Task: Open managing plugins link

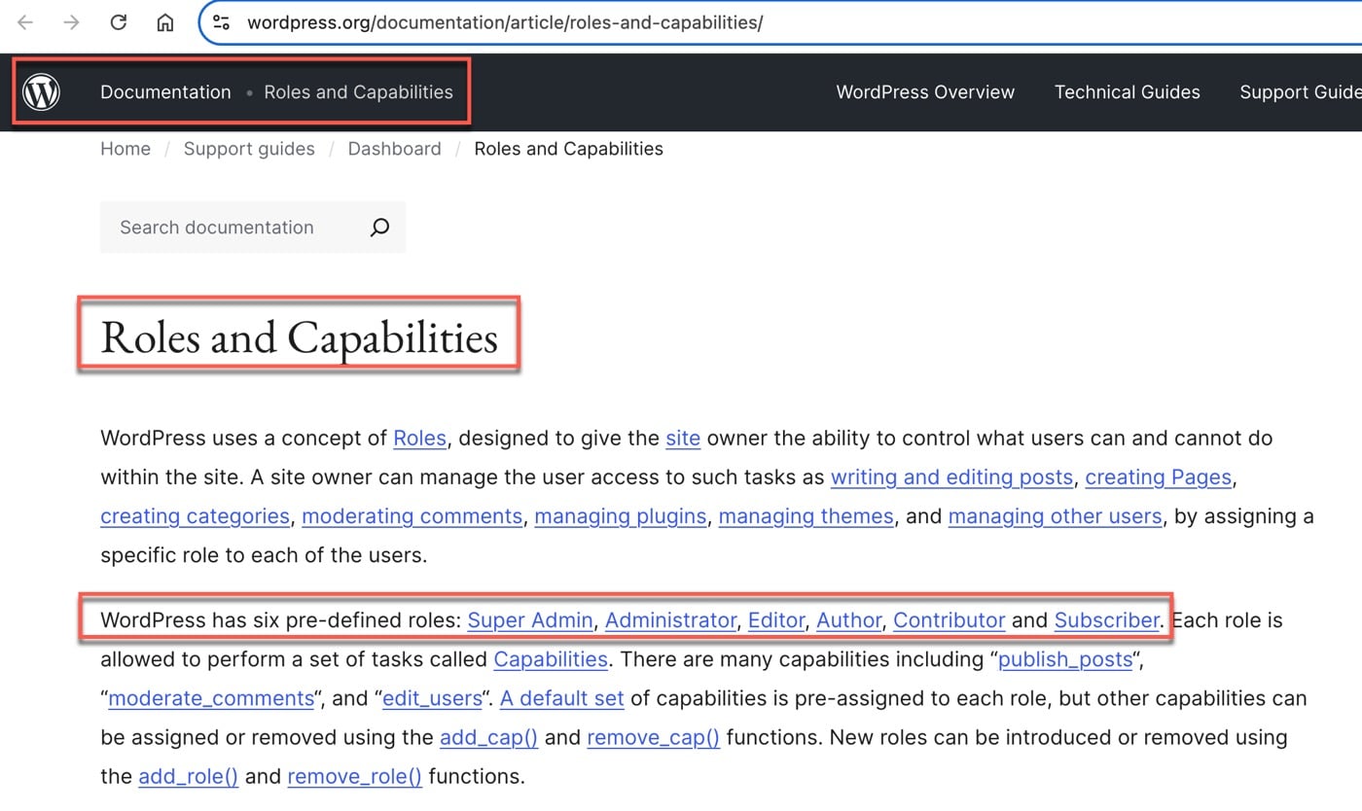Action: pos(621,516)
